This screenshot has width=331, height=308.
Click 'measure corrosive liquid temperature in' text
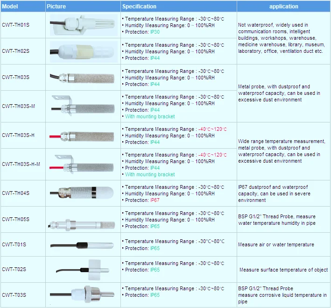tap(282, 295)
